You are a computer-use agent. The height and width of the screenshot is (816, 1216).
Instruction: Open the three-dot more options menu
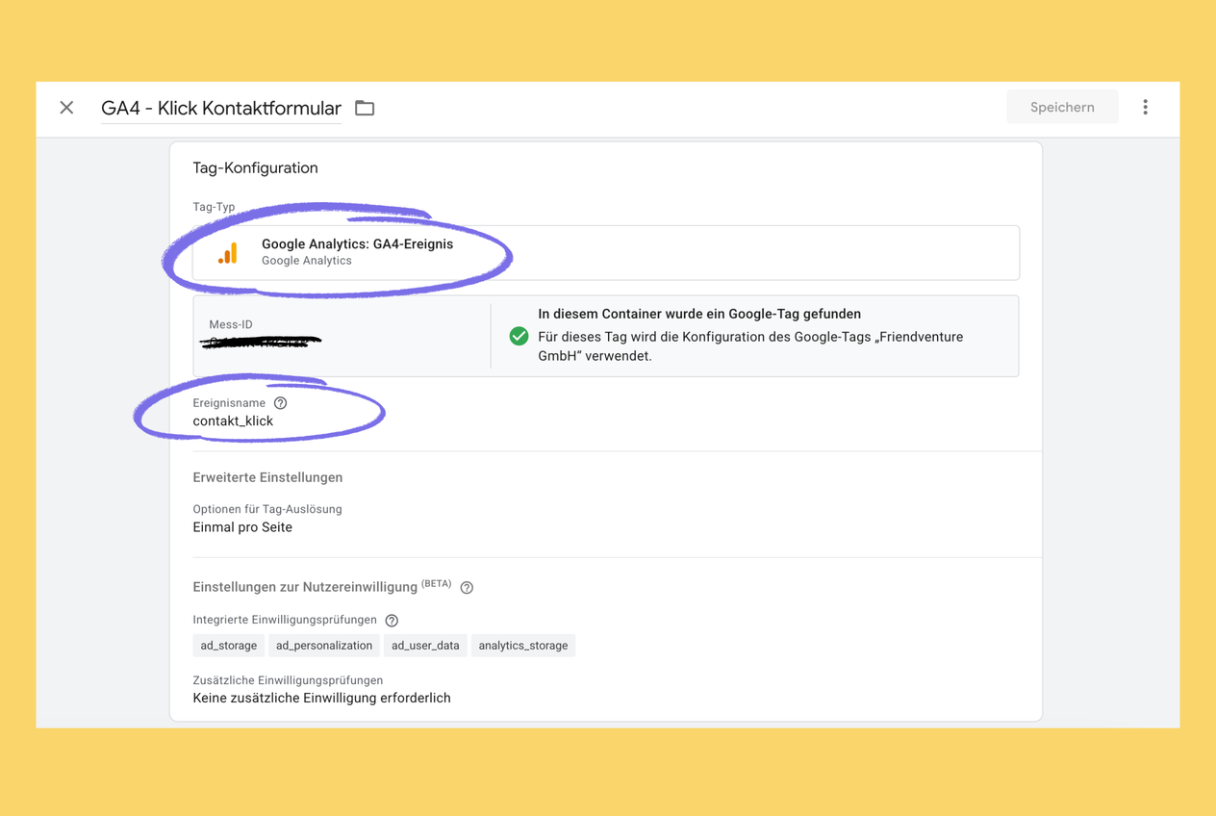[1145, 107]
